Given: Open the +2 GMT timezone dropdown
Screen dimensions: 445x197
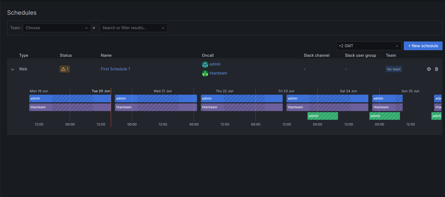Looking at the screenshot, I should click(x=369, y=46).
